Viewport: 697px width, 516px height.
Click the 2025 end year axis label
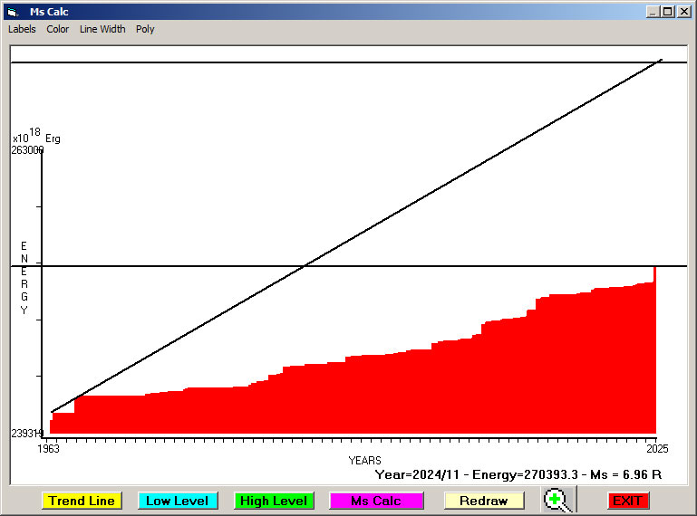pyautogui.click(x=655, y=449)
